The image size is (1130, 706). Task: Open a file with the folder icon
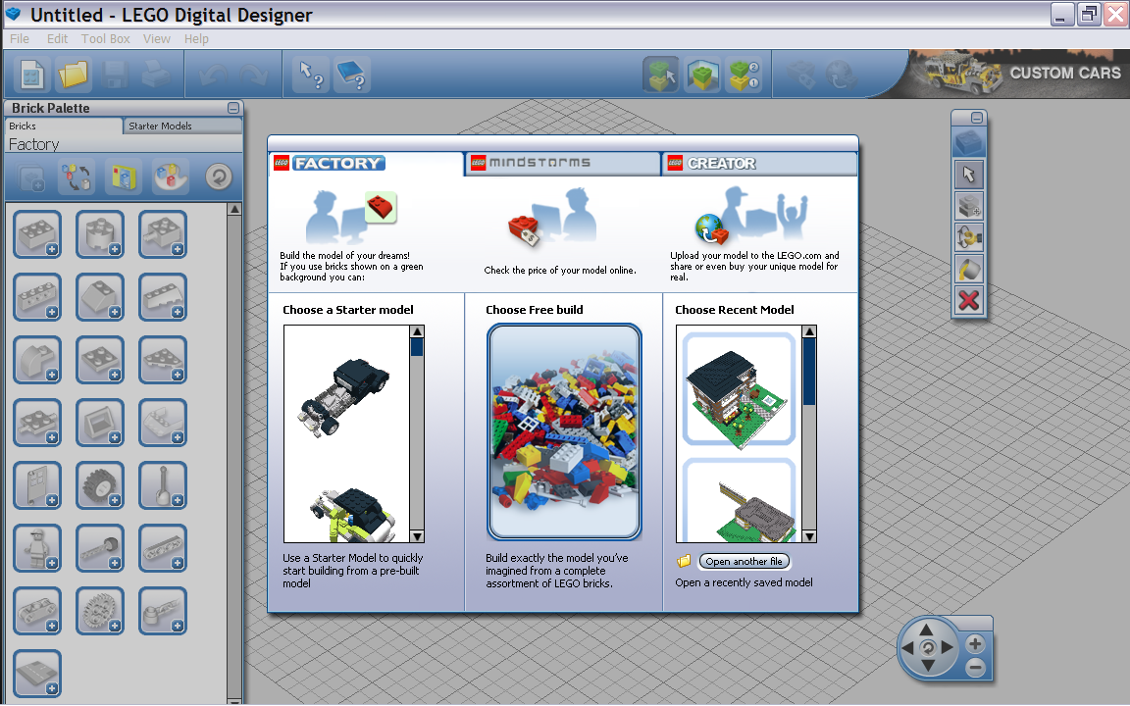tap(73, 75)
